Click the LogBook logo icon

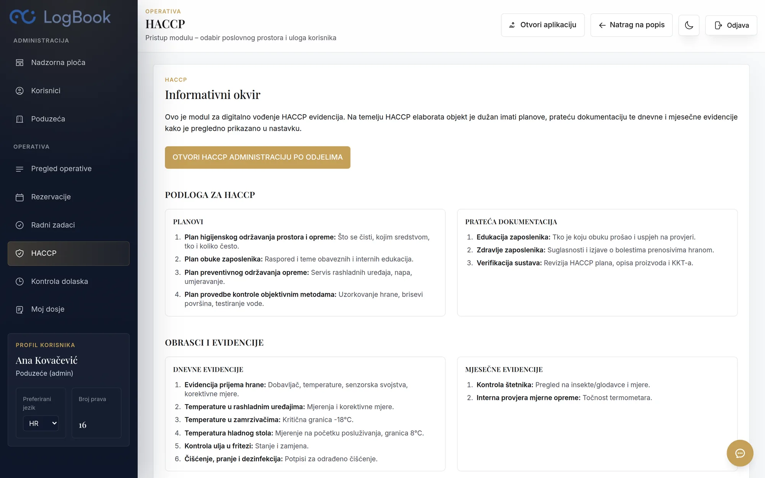tap(23, 17)
